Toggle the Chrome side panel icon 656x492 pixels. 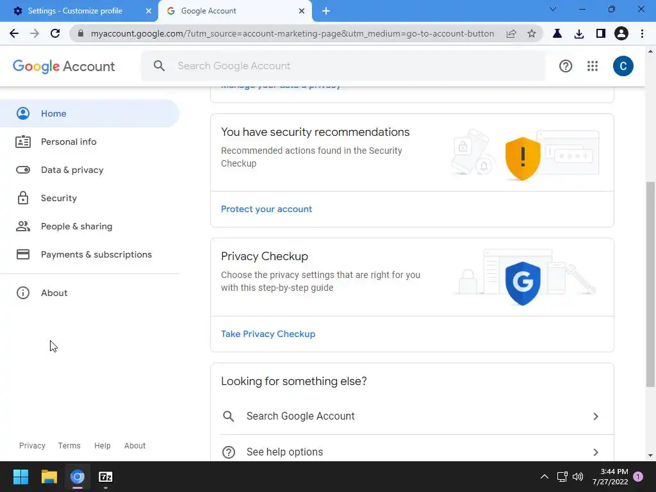pyautogui.click(x=601, y=33)
